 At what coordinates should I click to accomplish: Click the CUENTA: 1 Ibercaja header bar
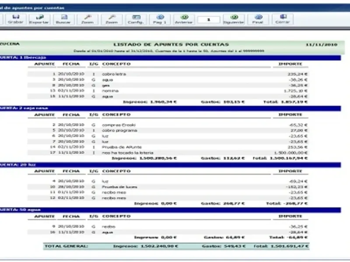[x=170, y=58]
